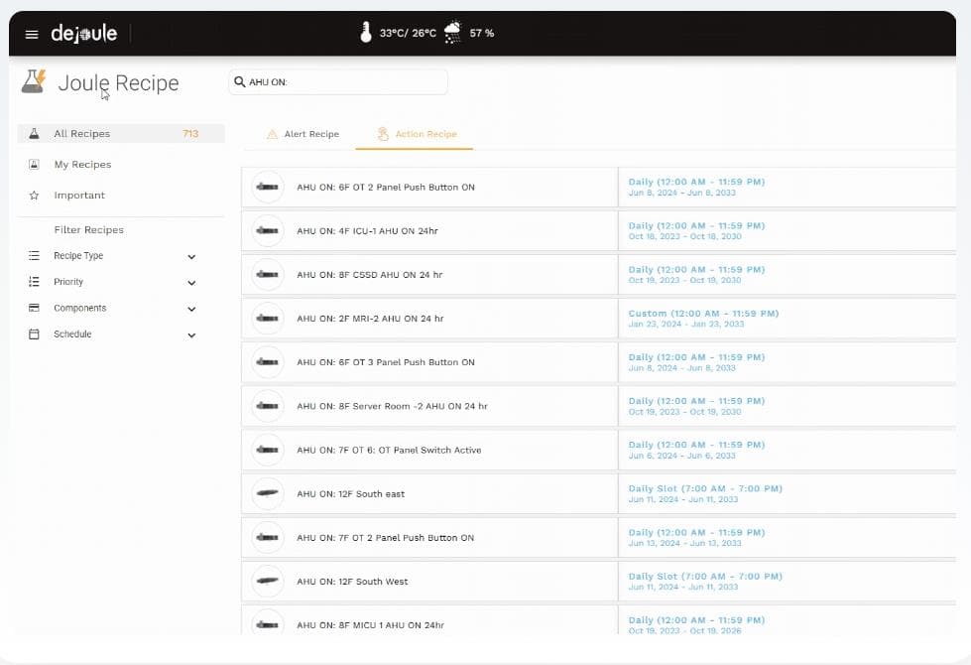The width and height of the screenshot is (971, 665).
Task: Toggle the AHU ON: 6F OT 2 recipe switch
Action: pos(267,187)
